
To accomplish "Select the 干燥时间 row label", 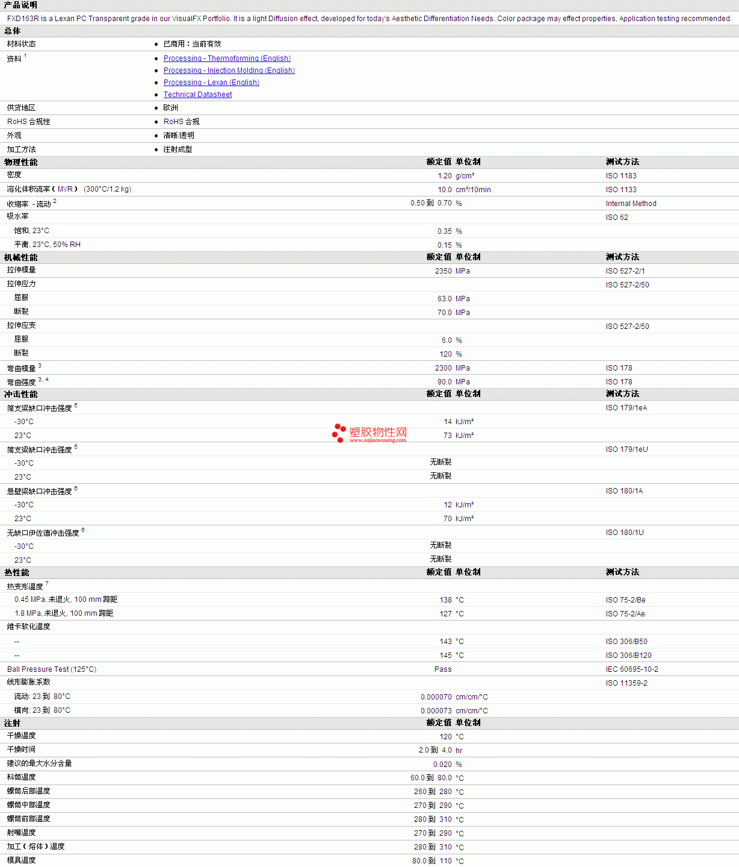I will click(21, 750).
